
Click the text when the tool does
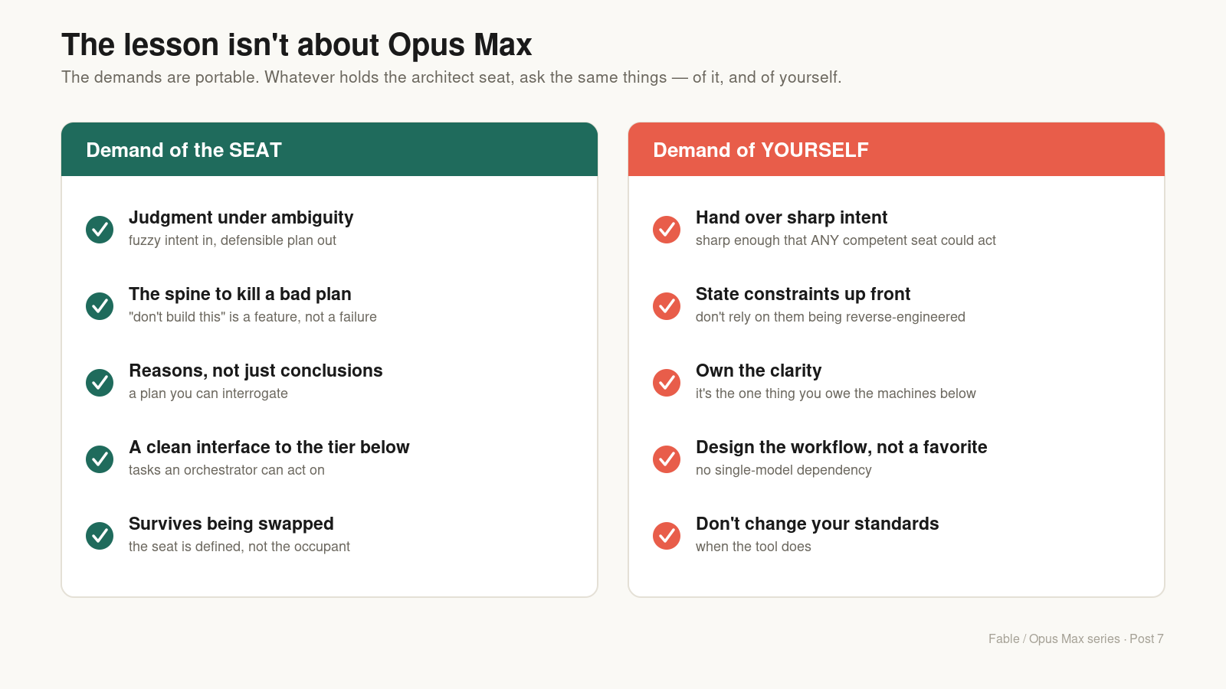coord(753,547)
